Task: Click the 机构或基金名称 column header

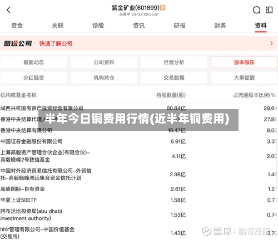Action: click(18, 95)
